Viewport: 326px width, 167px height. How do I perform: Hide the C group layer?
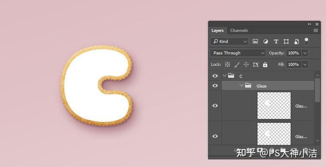pos(215,76)
